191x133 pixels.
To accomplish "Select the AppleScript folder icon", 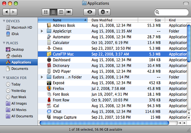I will click(49, 31).
